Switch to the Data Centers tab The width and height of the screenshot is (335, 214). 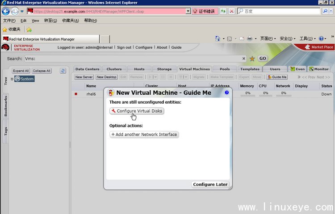pos(88,69)
